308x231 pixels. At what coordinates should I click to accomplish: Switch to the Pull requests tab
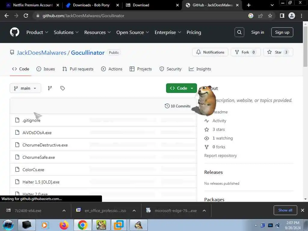[x=78, y=69]
